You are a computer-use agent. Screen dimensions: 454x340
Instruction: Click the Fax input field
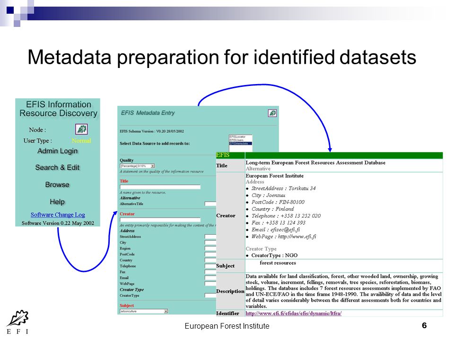[210, 272]
